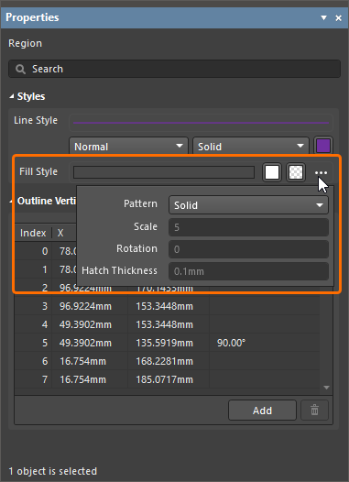The width and height of the screenshot is (349, 482).
Task: Click the Add vertex button
Action: [x=262, y=411]
